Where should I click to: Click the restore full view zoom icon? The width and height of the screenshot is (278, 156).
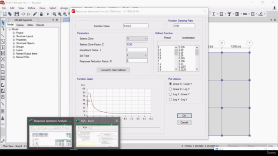(60, 14)
